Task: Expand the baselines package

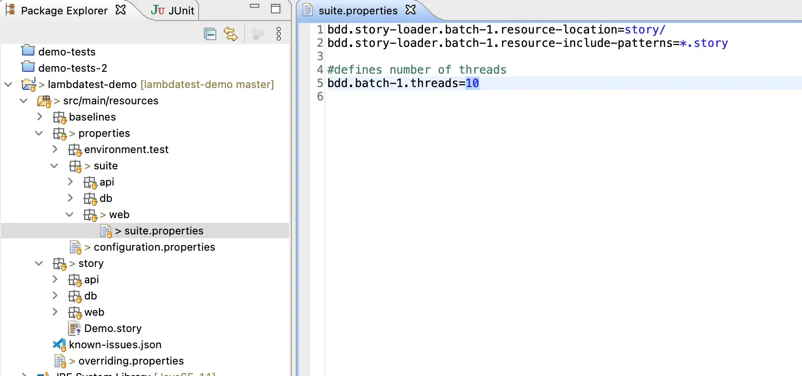Action: [40, 117]
